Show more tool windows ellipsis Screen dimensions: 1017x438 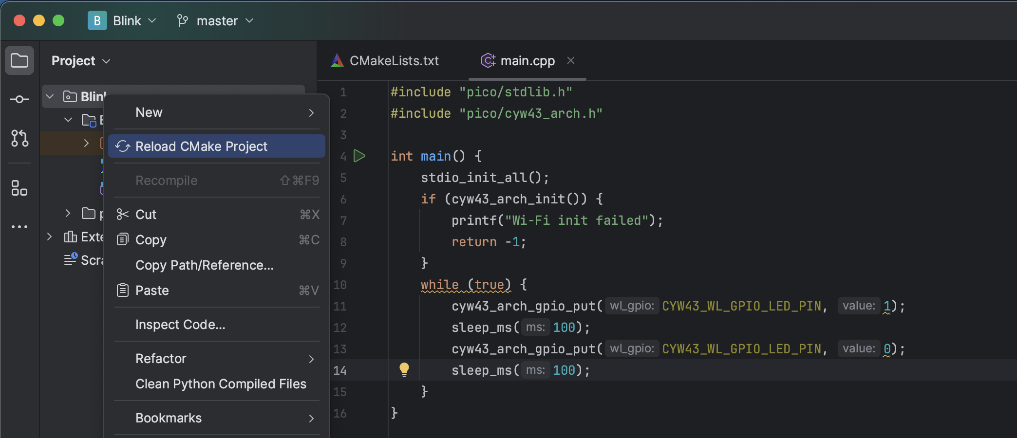[x=19, y=227]
